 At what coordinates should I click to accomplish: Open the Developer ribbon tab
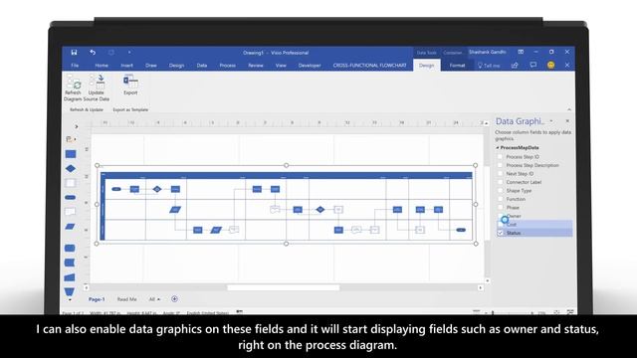click(x=310, y=66)
